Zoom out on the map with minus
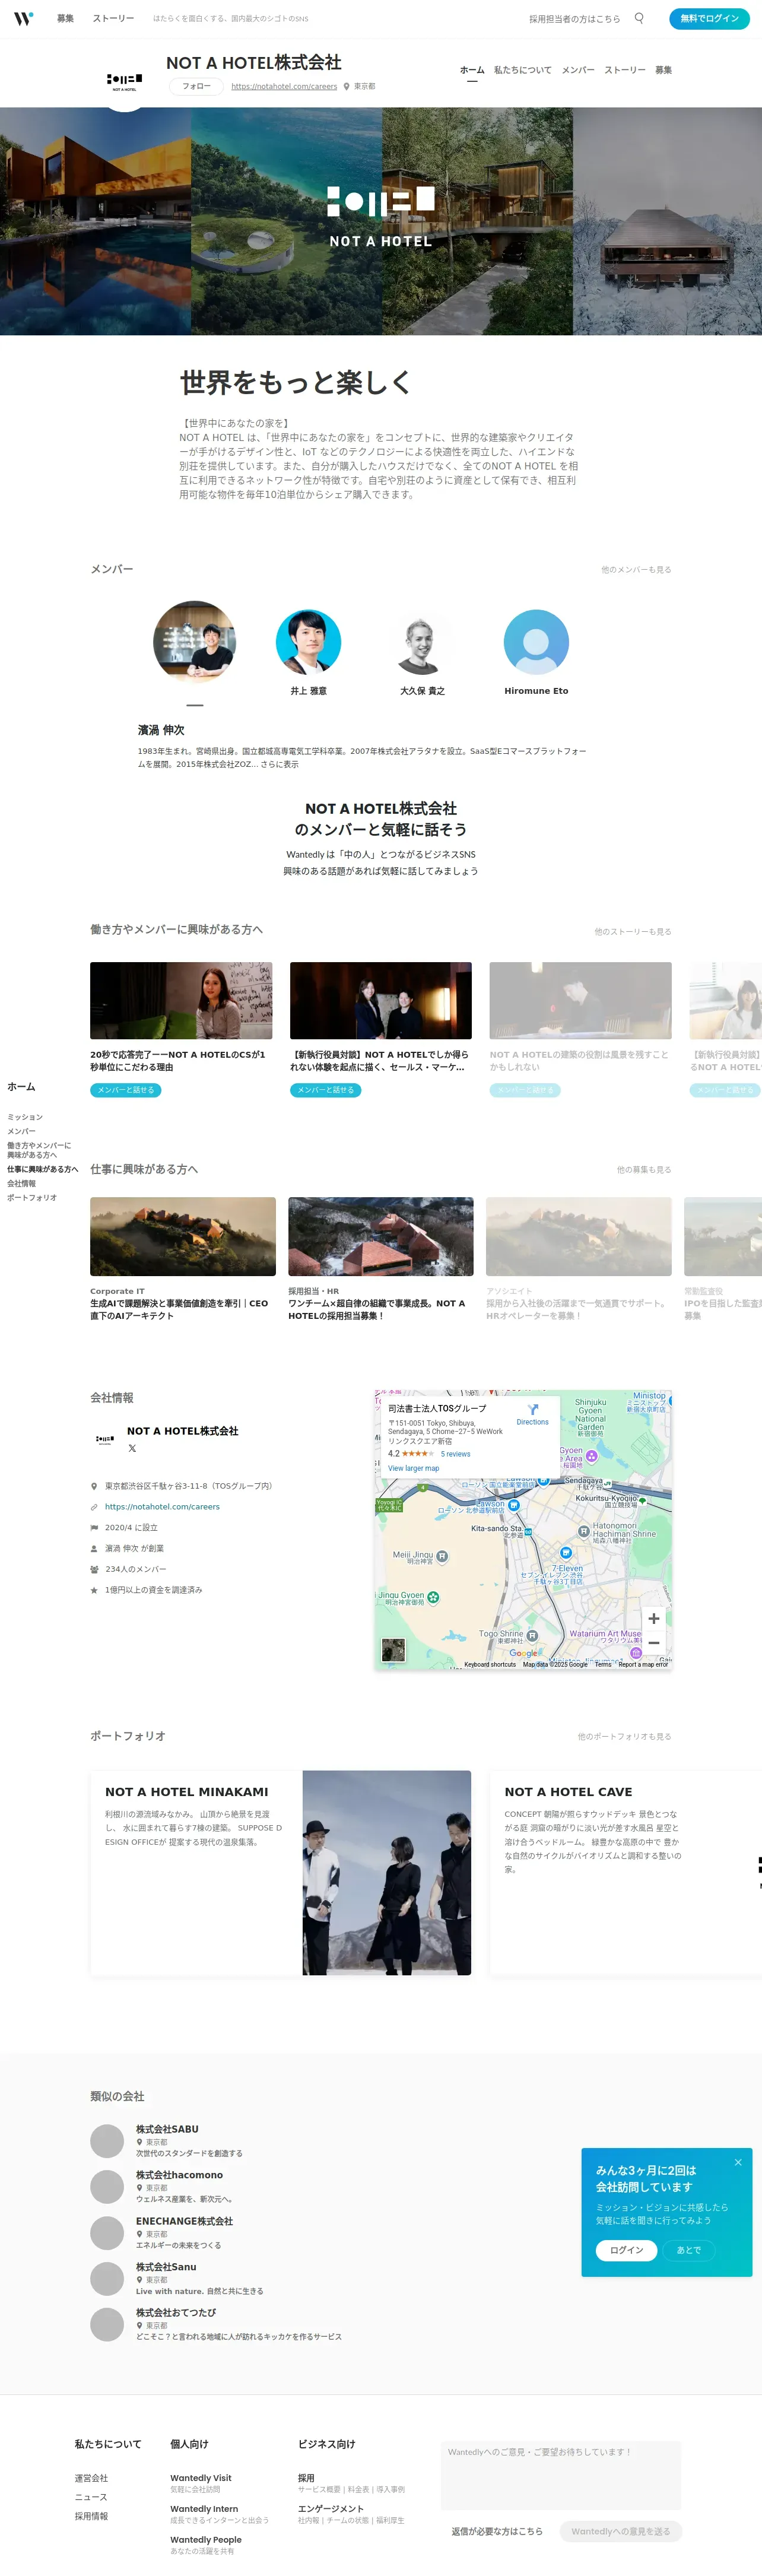The height and width of the screenshot is (2576, 762). point(653,1642)
